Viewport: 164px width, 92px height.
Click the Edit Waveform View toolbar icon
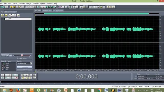coord(2,7)
